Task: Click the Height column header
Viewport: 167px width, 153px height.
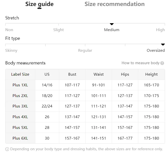Action: click(151, 74)
